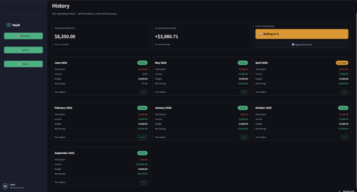This screenshot has height=192, width=357.
Task: Click the Frank's Overall Verdict label
Action: coord(265,26)
